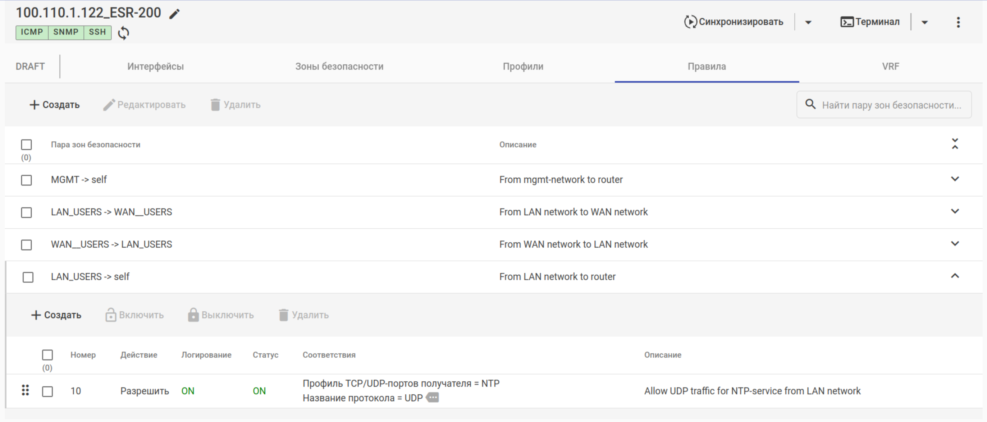987x422 pixels.
Task: Check the MGMT -> self row checkbox
Action: click(x=27, y=180)
